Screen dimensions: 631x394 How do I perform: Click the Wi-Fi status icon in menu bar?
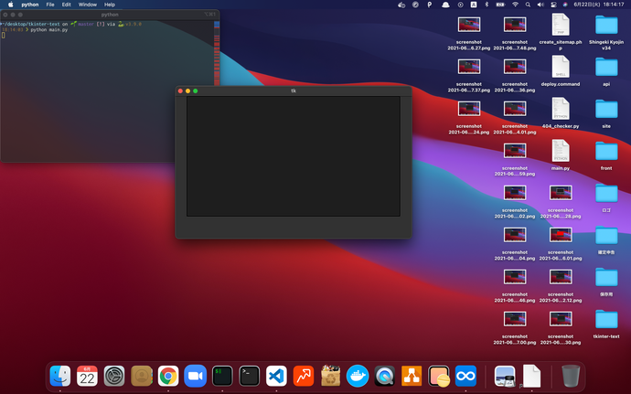click(515, 5)
